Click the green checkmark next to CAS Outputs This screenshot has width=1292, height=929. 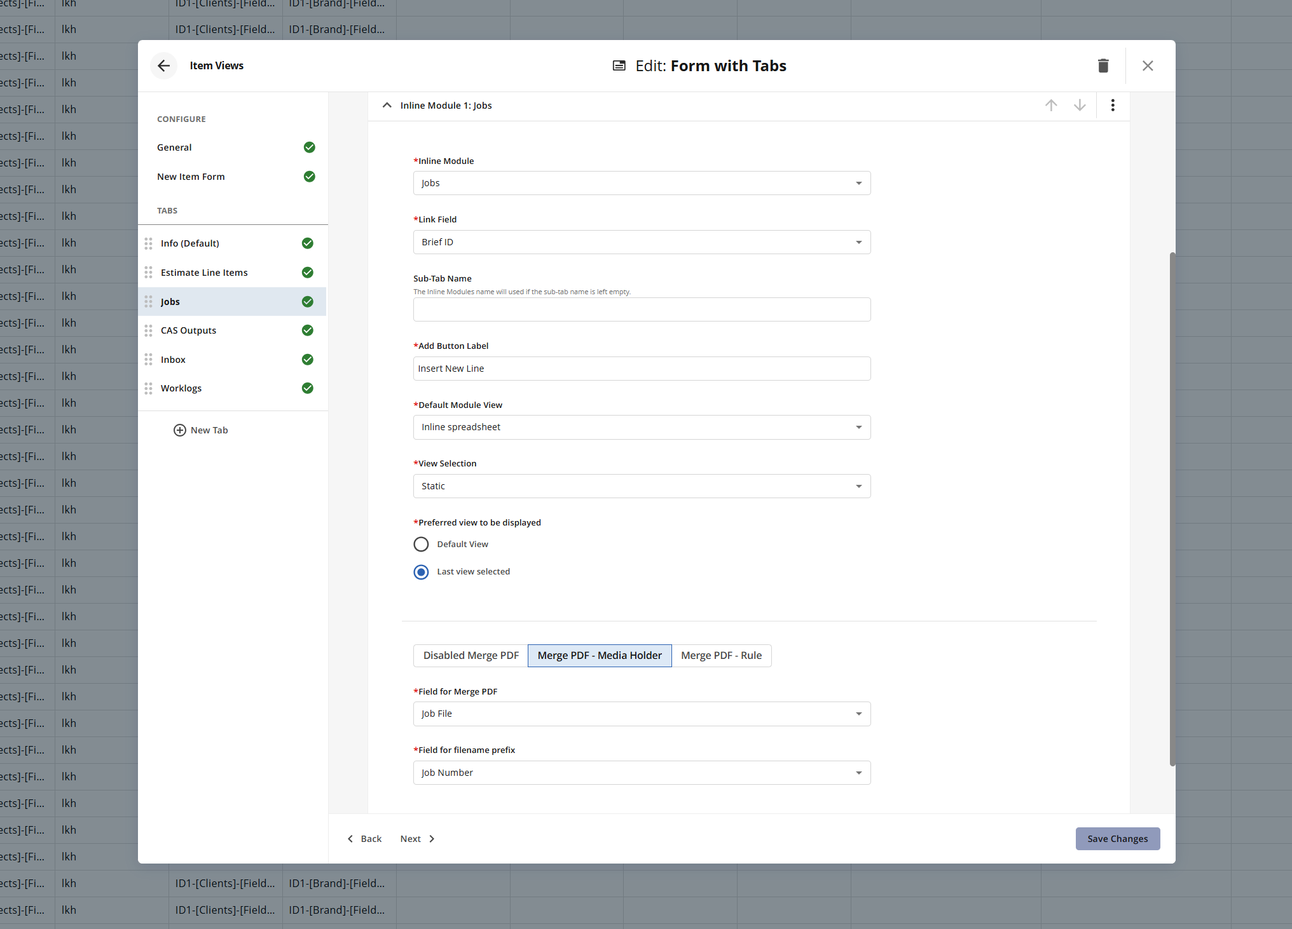tap(308, 330)
